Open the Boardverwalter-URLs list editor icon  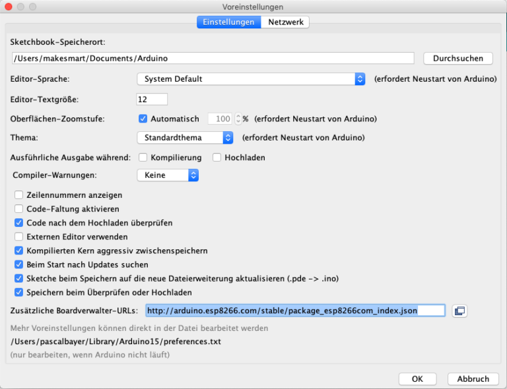(459, 311)
